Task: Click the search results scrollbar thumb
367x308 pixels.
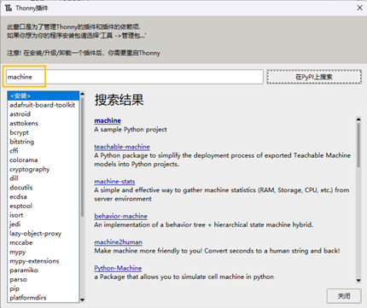Action: [x=358, y=145]
